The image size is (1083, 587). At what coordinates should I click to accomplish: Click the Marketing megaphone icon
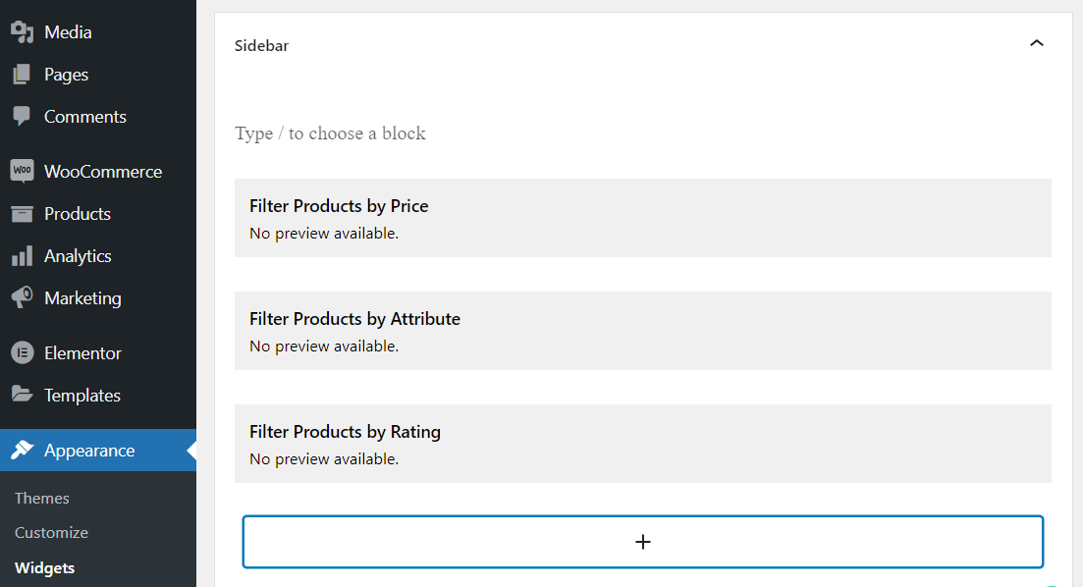pyautogui.click(x=23, y=297)
